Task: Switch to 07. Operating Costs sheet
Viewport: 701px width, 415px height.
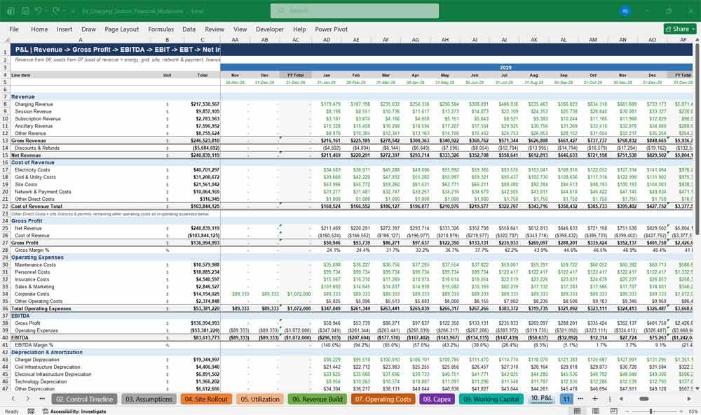Action: (x=383, y=399)
